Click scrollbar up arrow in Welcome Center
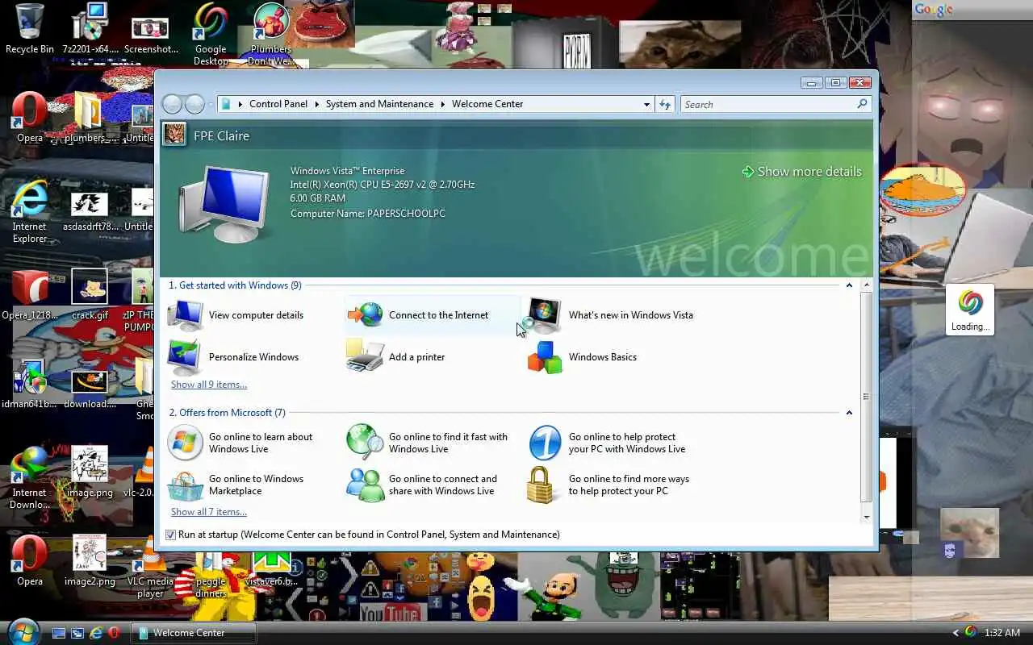 pos(867,285)
